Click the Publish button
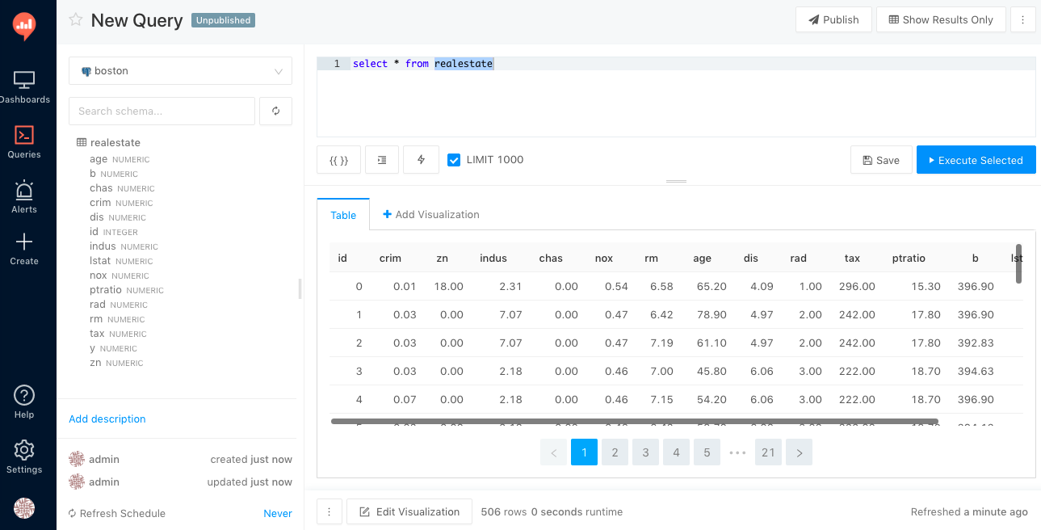Image resolution: width=1041 pixels, height=530 pixels. (833, 19)
